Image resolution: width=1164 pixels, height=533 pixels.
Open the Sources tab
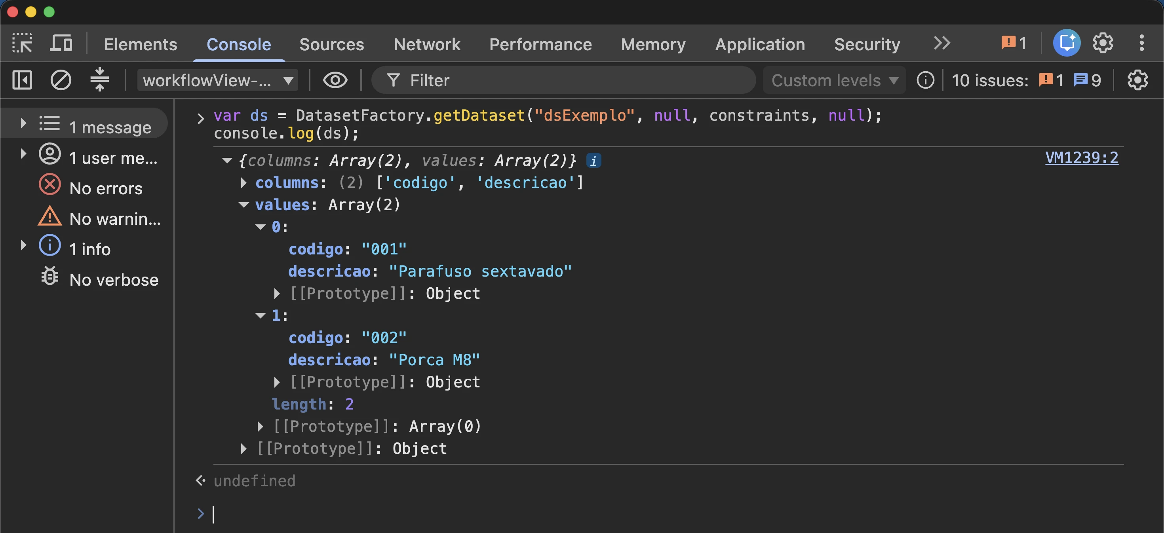point(331,44)
